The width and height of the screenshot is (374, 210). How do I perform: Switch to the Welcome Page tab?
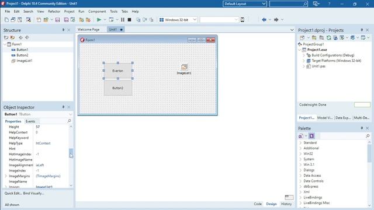[x=88, y=30]
